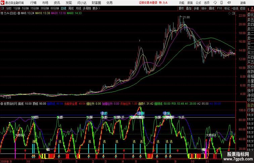Viewport: 254px width, 163px height.
Task: Click the MA20: 13.16 indicator value
Action: [x=58, y=13]
